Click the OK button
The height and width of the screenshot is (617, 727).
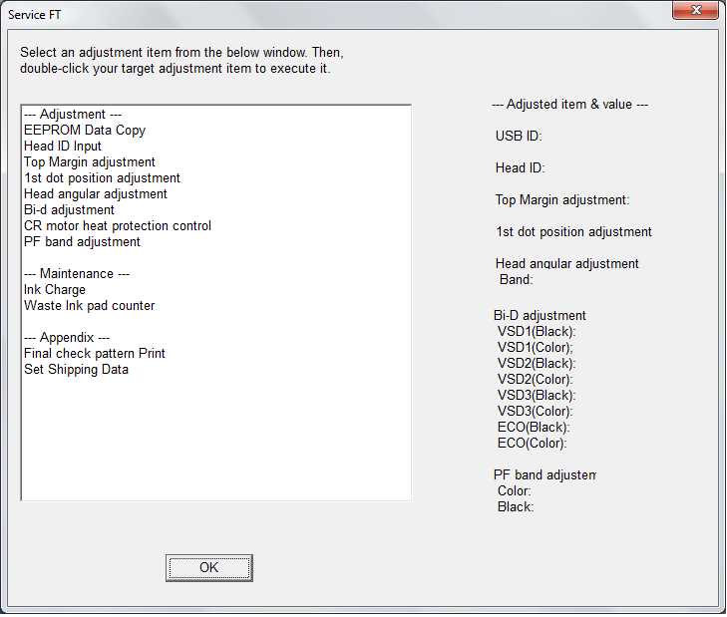coord(209,568)
